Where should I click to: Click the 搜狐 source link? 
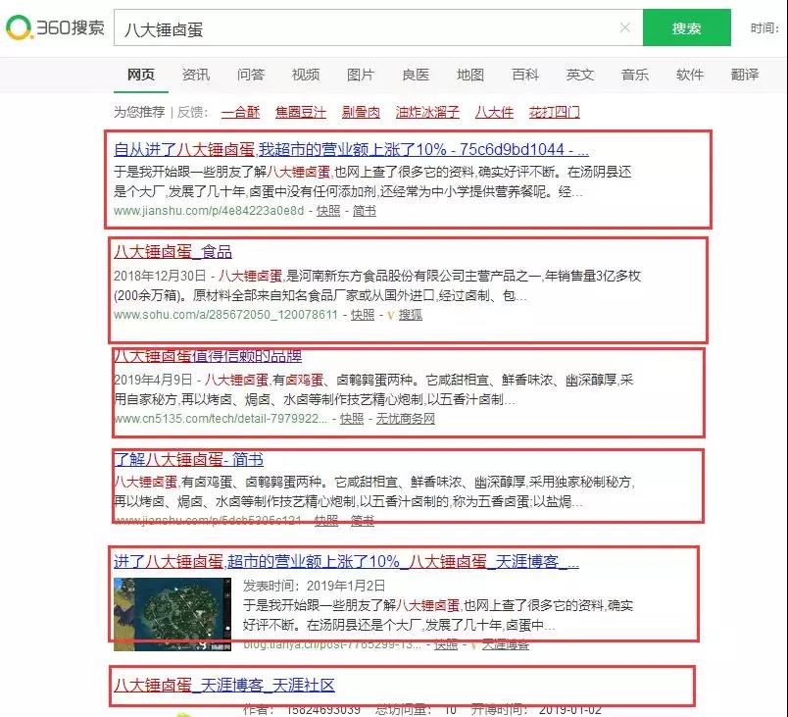[410, 315]
